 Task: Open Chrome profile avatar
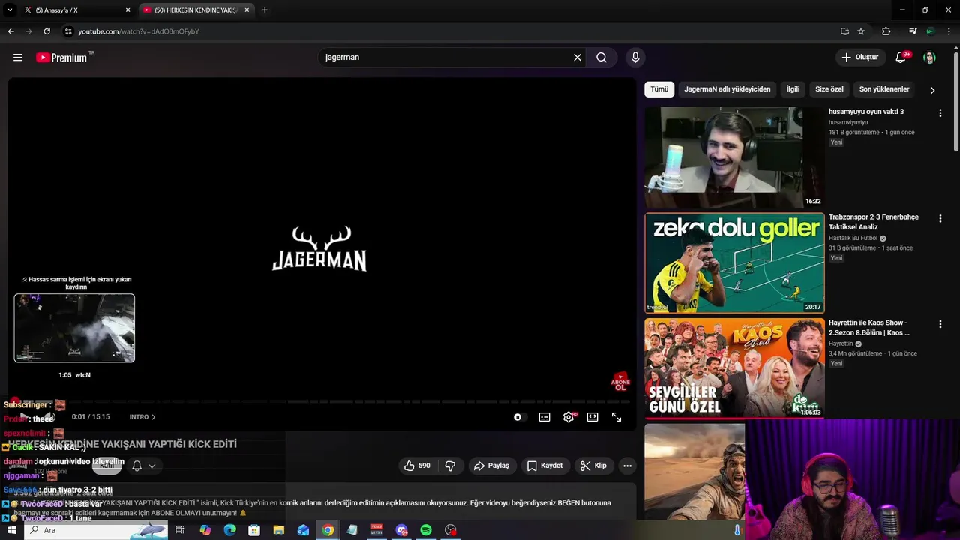click(x=931, y=31)
